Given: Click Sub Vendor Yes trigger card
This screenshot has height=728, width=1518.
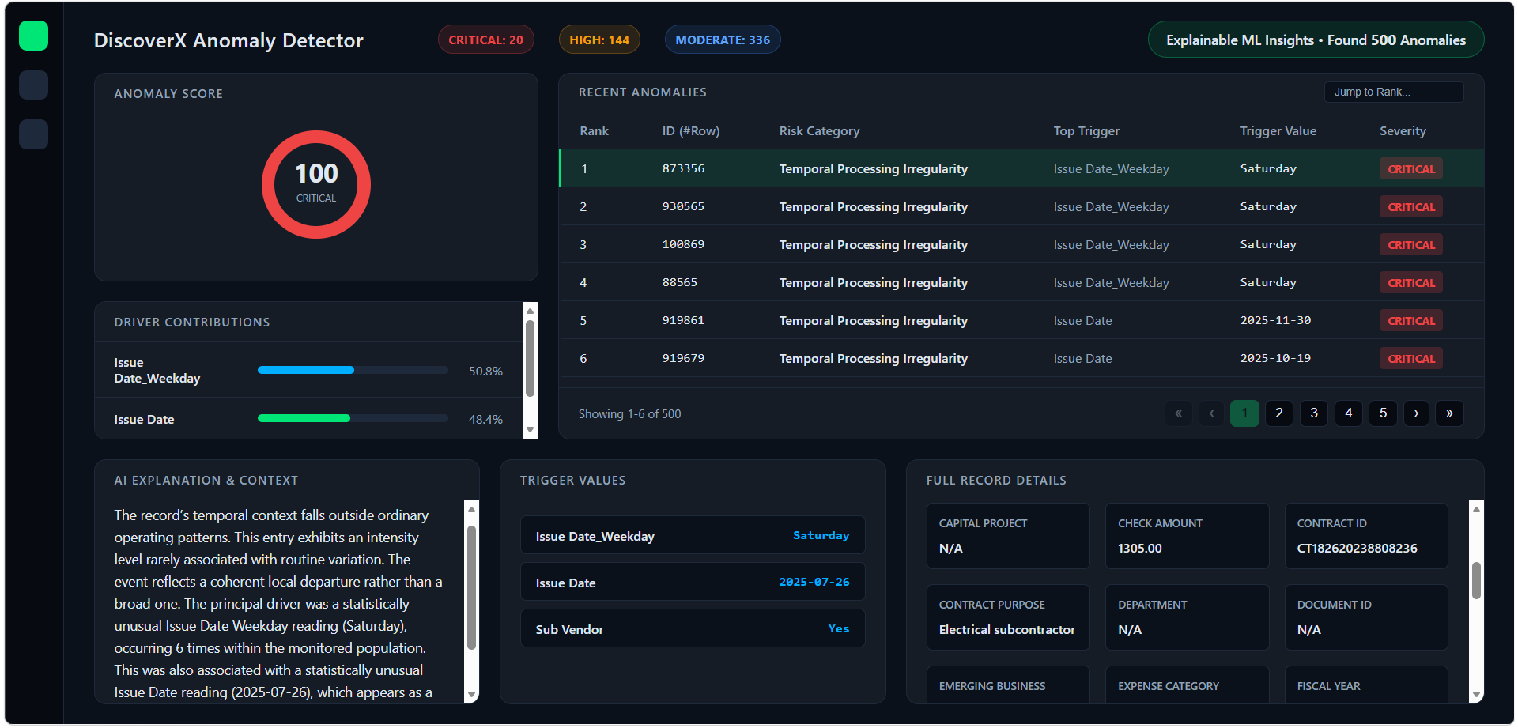Looking at the screenshot, I should coord(693,628).
